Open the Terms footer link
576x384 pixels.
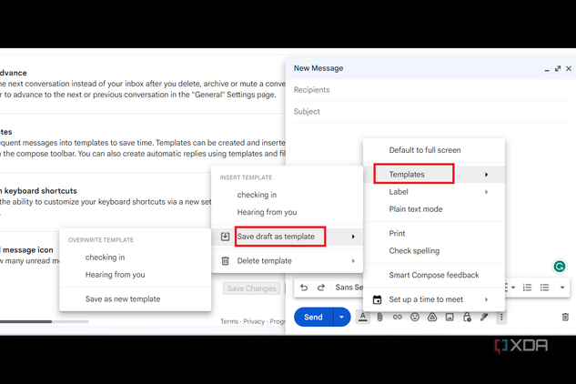229,321
